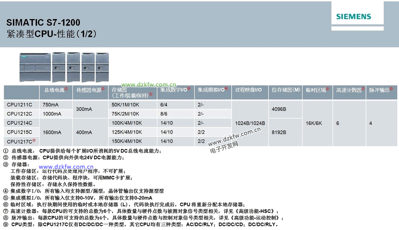
Task: Click the 150K/4M/10K memory cell
Action: [133, 141]
